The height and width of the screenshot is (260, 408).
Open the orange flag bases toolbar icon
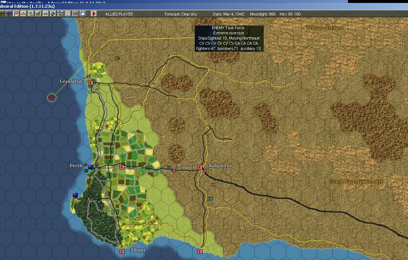tap(16, 14)
